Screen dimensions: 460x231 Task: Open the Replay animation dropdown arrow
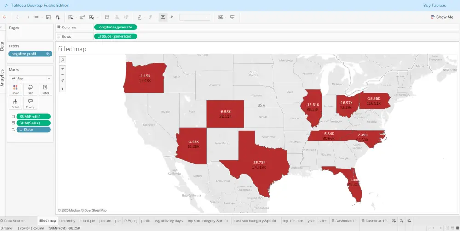click(x=42, y=17)
